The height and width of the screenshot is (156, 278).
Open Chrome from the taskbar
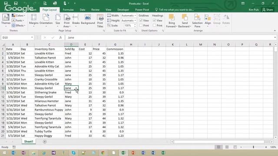(x=103, y=153)
